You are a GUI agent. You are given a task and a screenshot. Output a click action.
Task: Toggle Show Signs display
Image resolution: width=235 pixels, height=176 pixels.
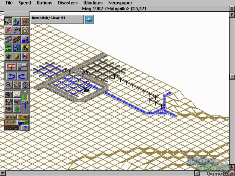coord(23,117)
